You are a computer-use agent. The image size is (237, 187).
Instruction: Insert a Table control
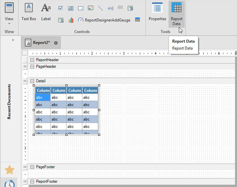tap(138, 20)
